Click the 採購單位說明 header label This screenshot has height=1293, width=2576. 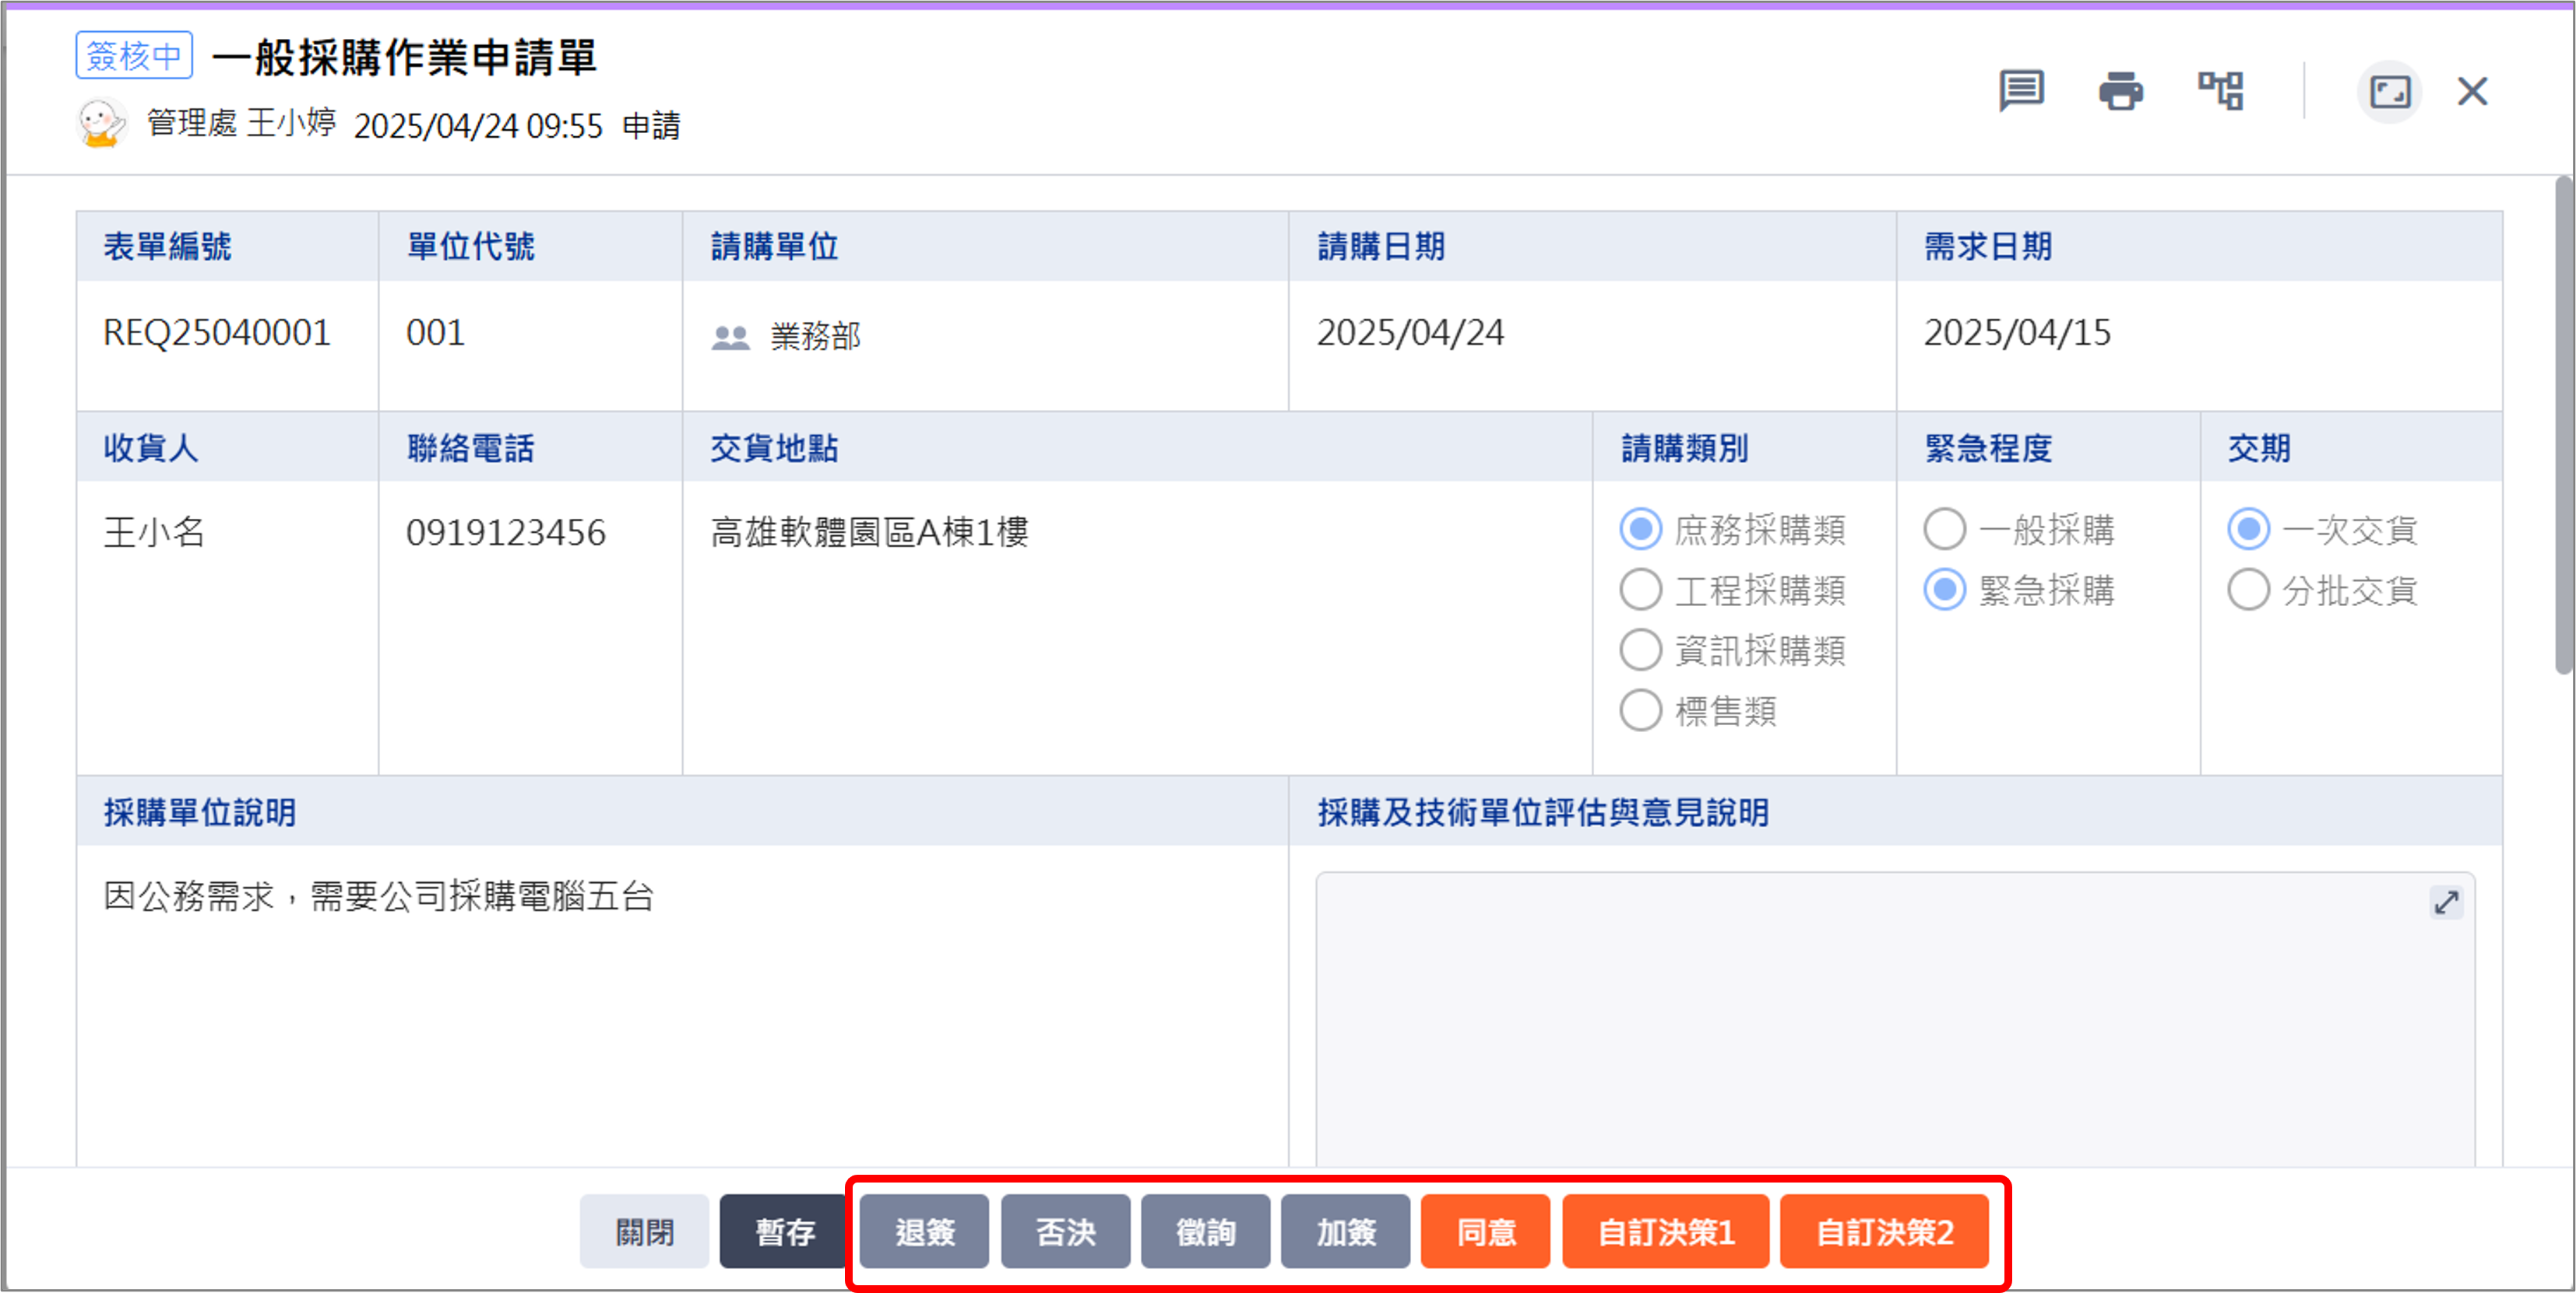(199, 812)
